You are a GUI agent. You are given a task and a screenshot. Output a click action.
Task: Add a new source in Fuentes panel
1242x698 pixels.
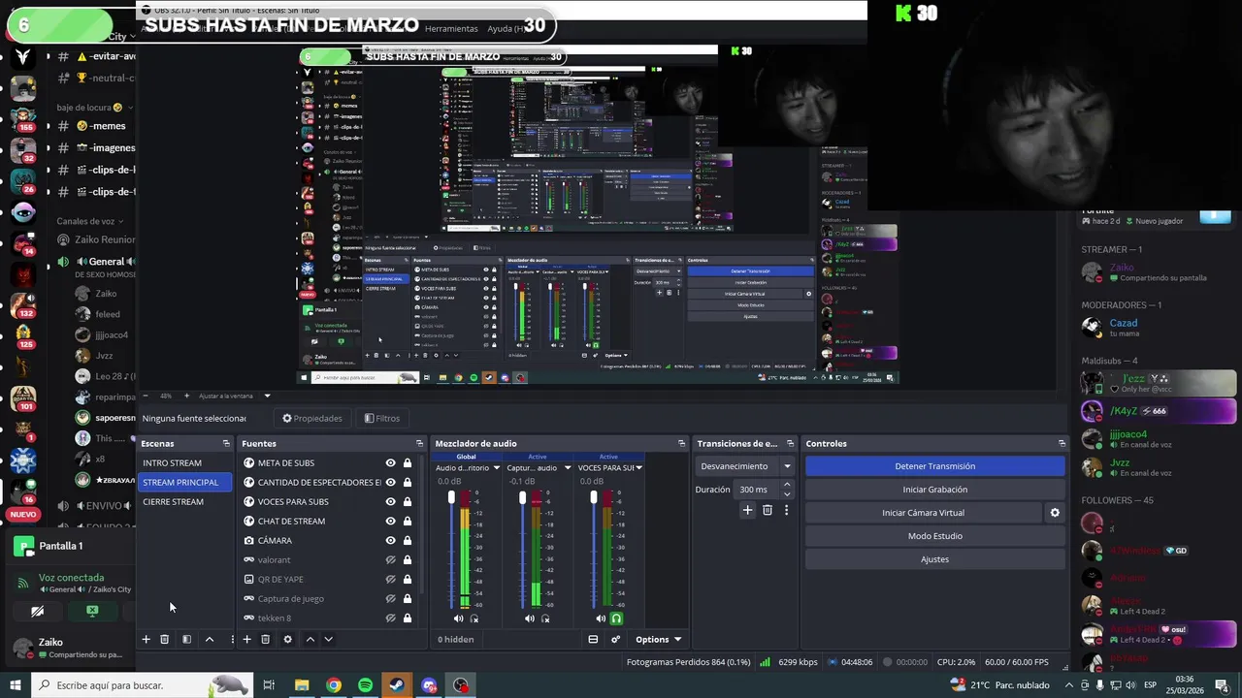point(246,639)
